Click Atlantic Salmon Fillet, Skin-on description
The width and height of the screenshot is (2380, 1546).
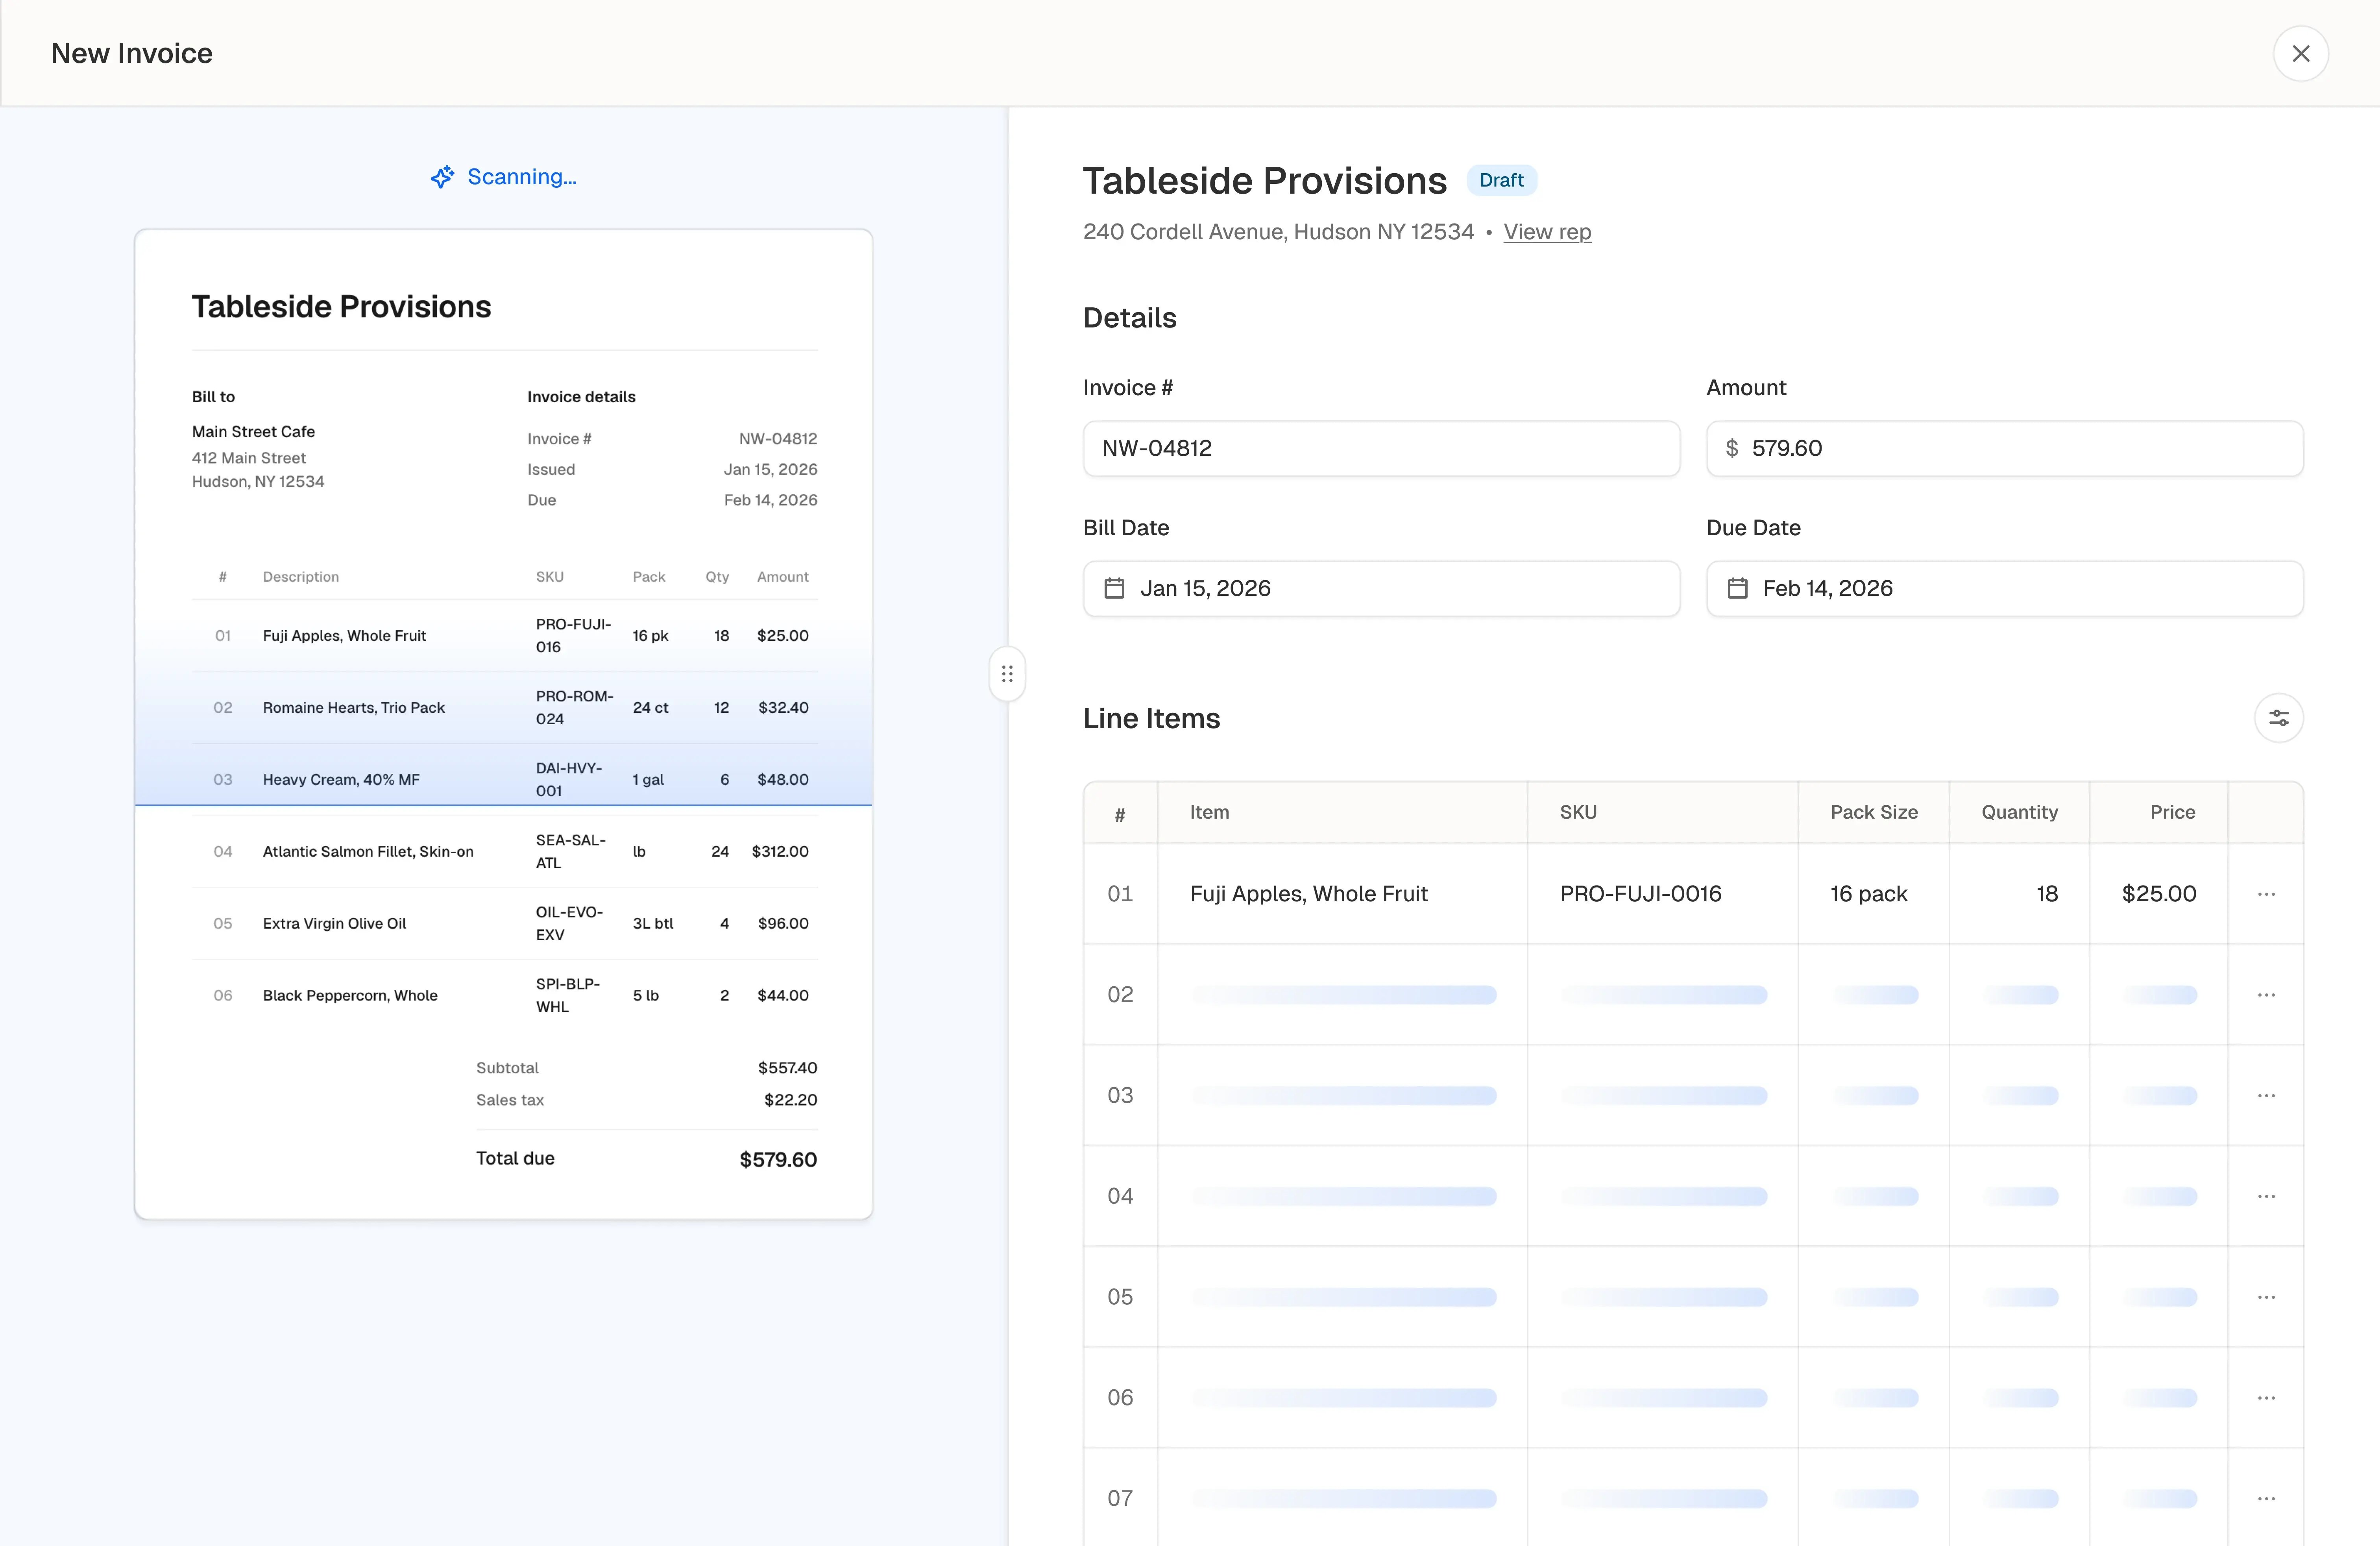tap(368, 852)
